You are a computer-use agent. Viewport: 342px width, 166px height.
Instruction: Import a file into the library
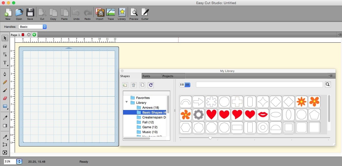142,85
